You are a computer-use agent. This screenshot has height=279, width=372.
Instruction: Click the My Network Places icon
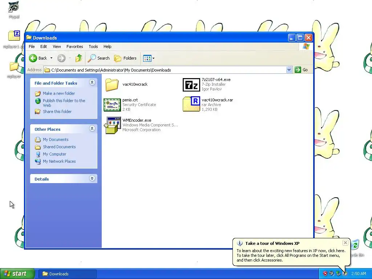38,161
